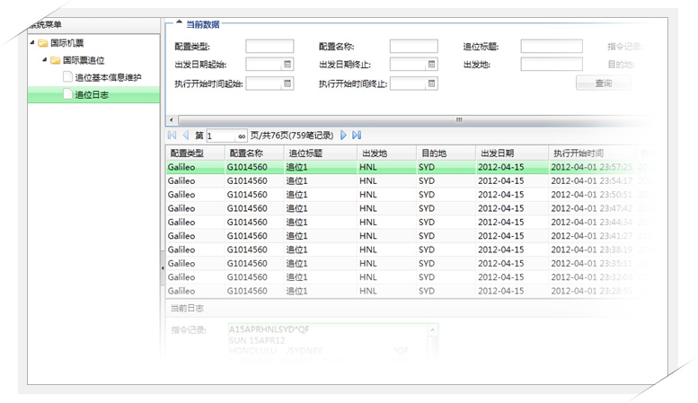Click the A15APRHNLSYD*QF text in 指令记录
This screenshot has height=403, width=698.
(x=269, y=329)
